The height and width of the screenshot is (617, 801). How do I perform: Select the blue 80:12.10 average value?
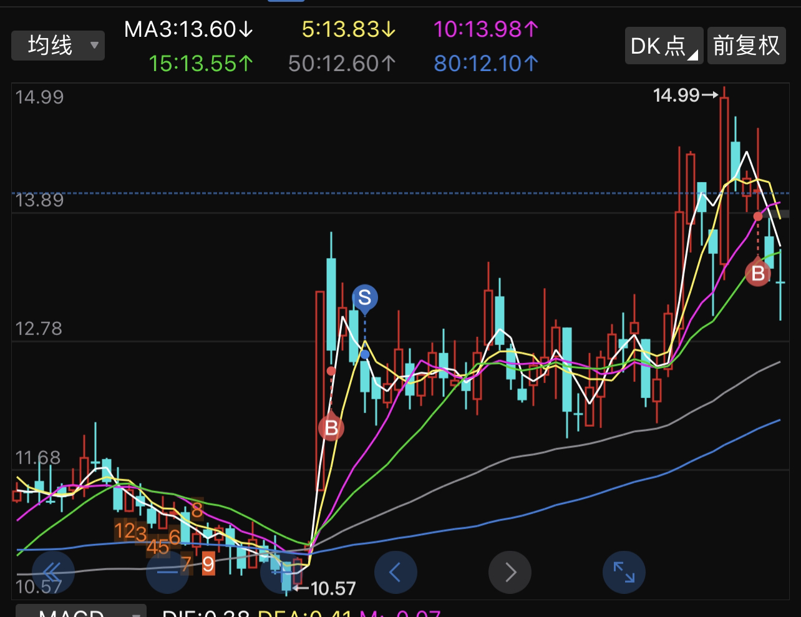[486, 63]
